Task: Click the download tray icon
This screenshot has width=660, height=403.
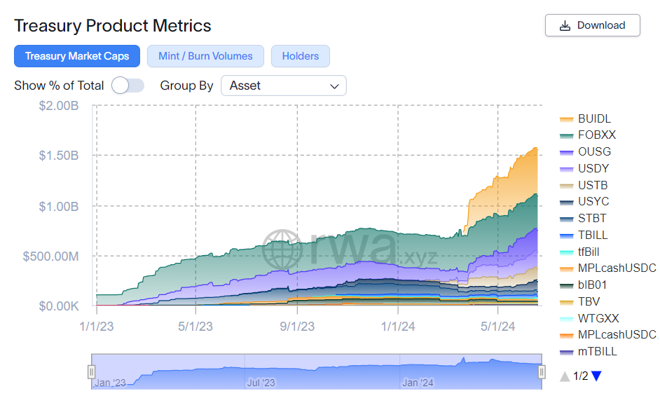Action: 565,26
